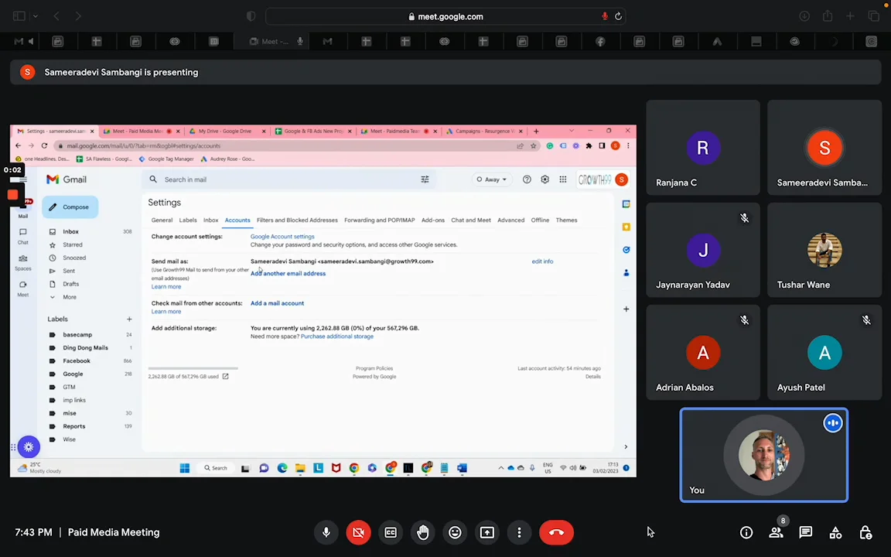891x557 pixels.
Task: Create new label with plus icon
Action: pos(129,319)
